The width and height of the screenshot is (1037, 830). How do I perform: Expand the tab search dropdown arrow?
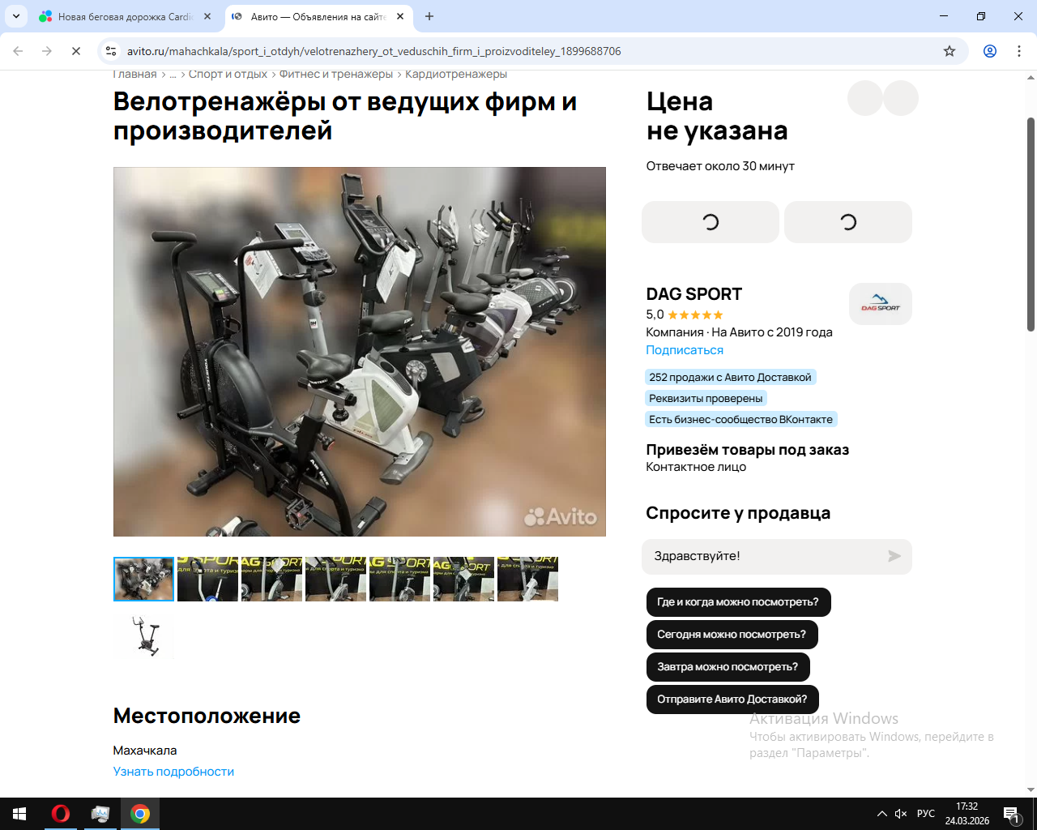(16, 16)
